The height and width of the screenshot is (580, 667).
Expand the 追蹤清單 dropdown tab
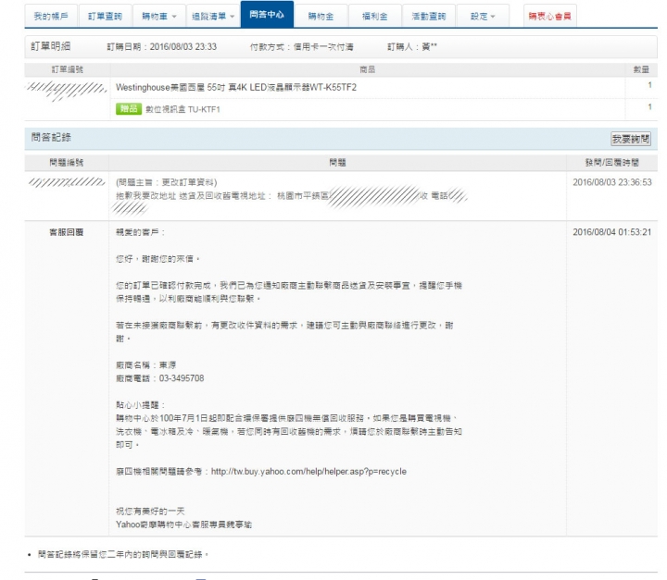click(x=213, y=17)
